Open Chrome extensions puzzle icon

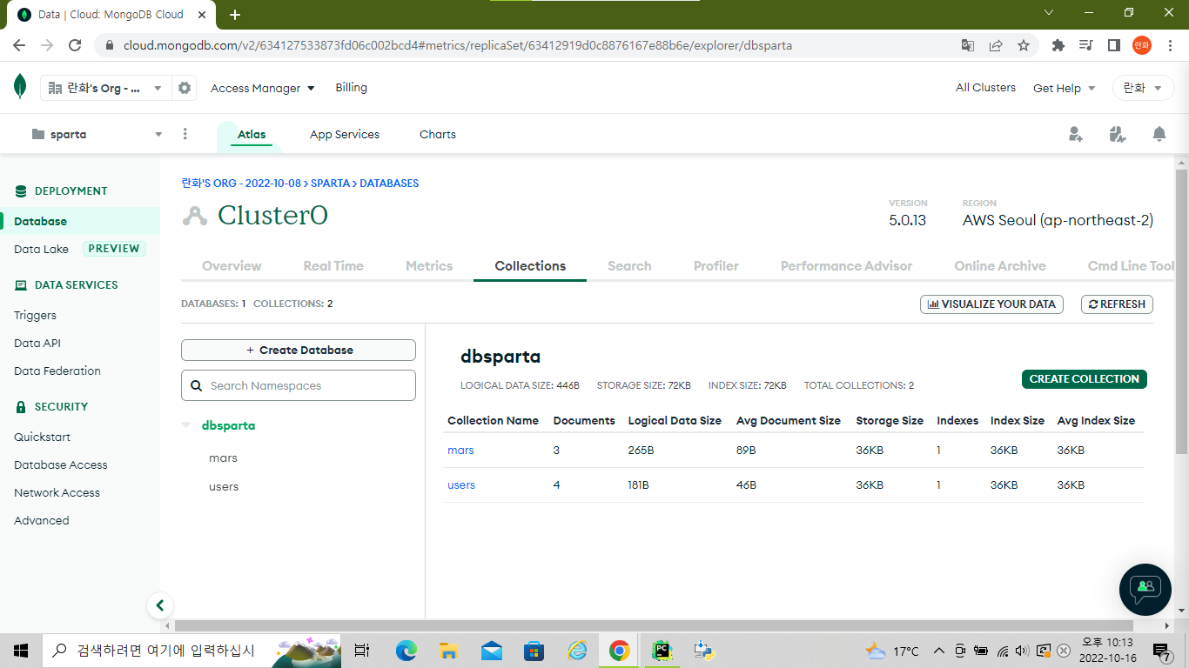[x=1058, y=45]
